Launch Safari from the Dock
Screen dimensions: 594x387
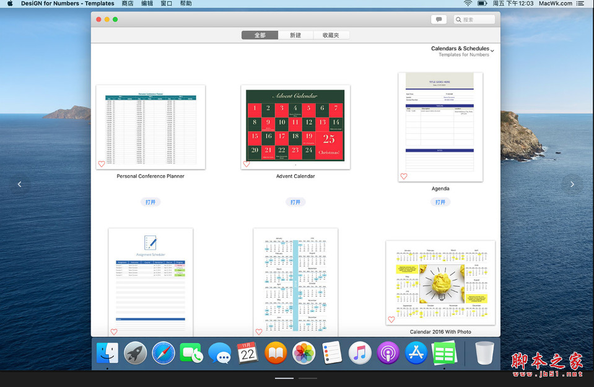click(x=164, y=353)
